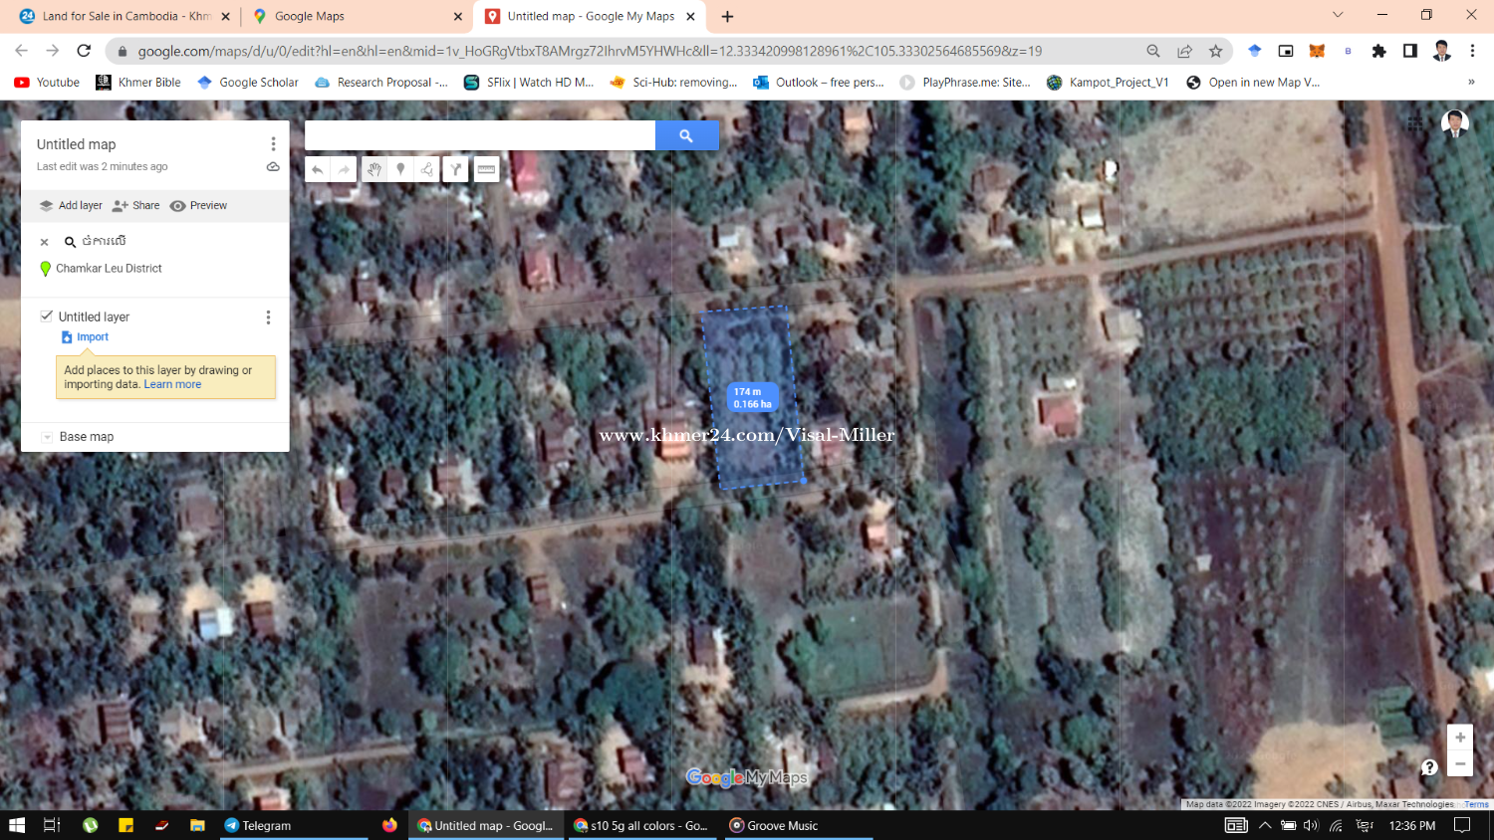Activate the Measure distances ruler tool
The height and width of the screenshot is (840, 1494).
click(x=486, y=170)
